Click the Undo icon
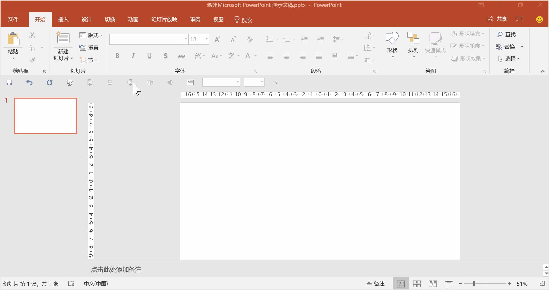Image resolution: width=549 pixels, height=290 pixels. point(29,83)
